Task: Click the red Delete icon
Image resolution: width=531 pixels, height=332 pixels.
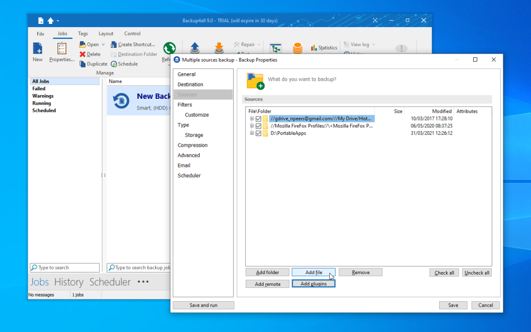Action: tap(83, 54)
